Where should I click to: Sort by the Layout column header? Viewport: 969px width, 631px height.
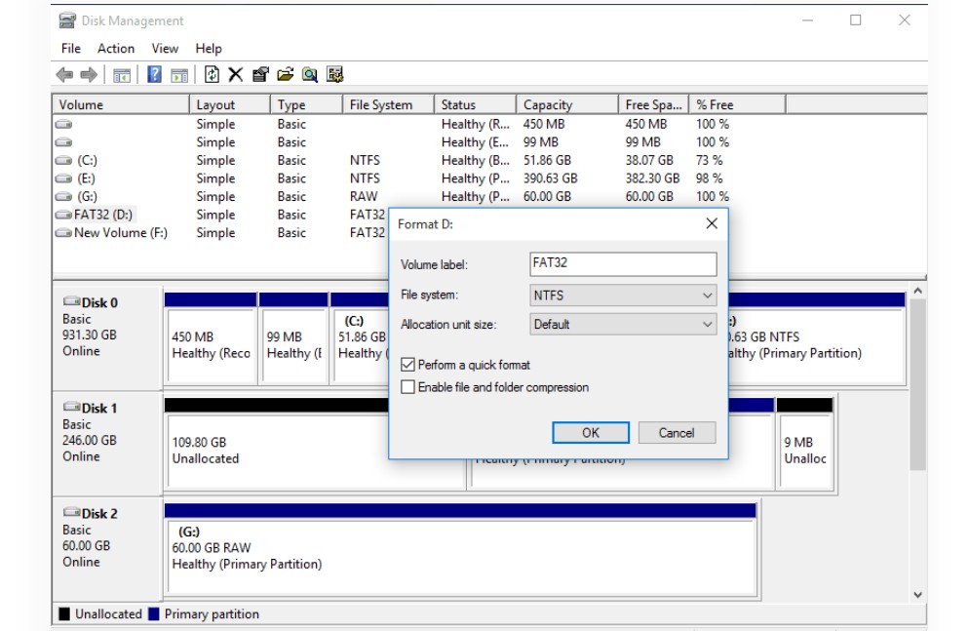[x=229, y=104]
